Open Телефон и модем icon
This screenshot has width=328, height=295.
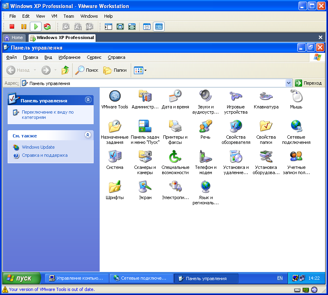205,162
